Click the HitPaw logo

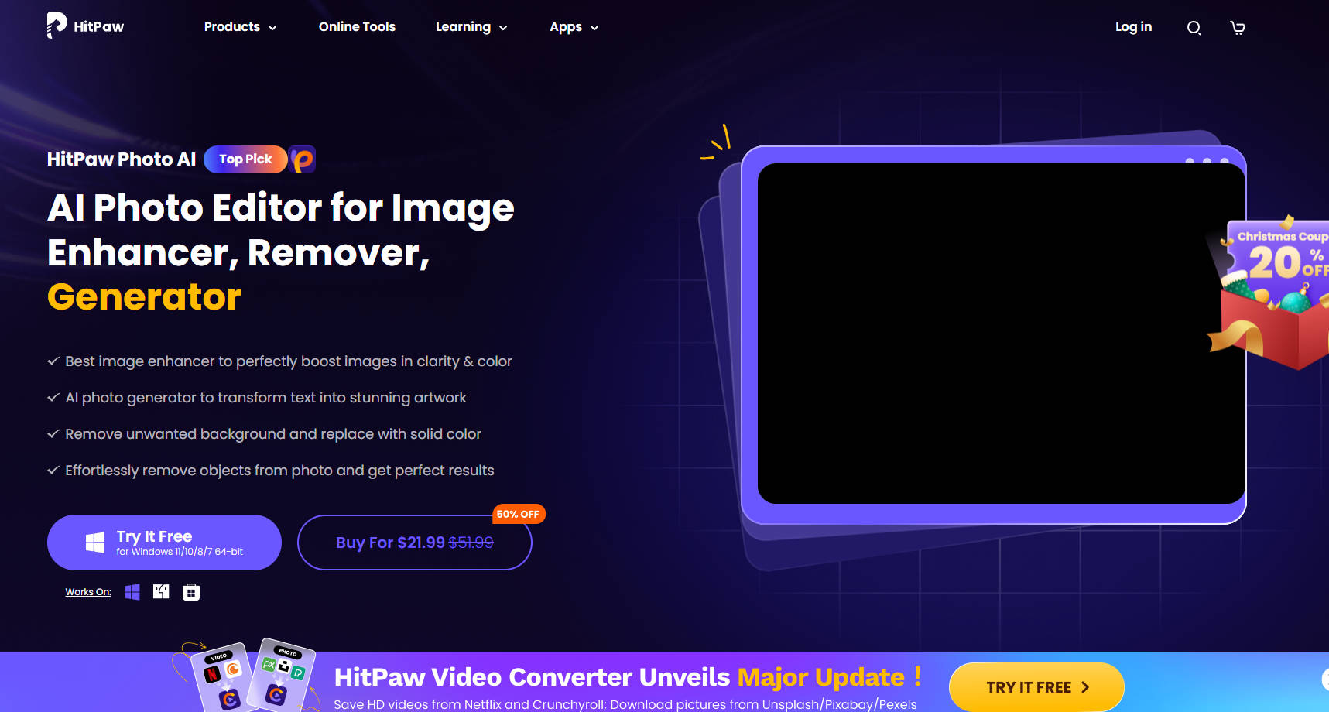pyautogui.click(x=85, y=26)
